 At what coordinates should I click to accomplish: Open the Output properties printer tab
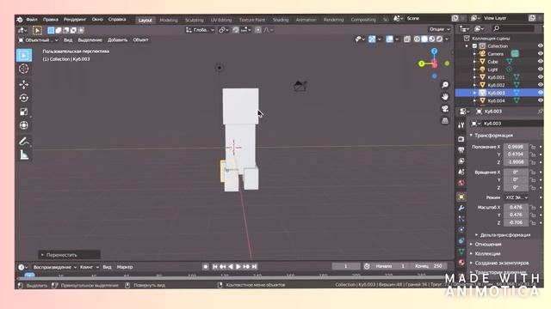(x=461, y=150)
